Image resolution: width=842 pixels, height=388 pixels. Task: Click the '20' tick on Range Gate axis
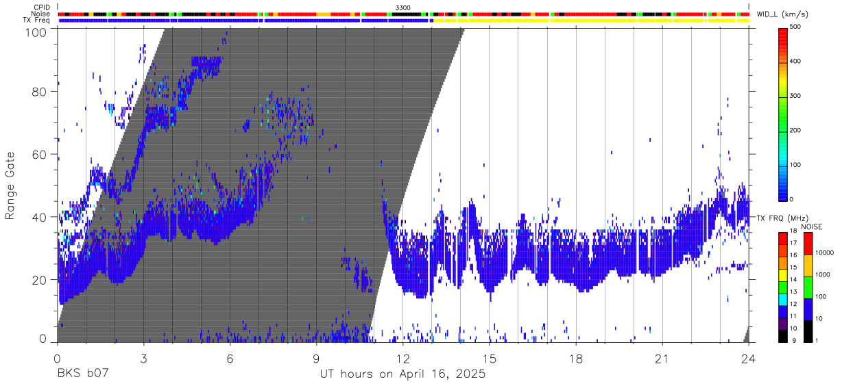[39, 279]
